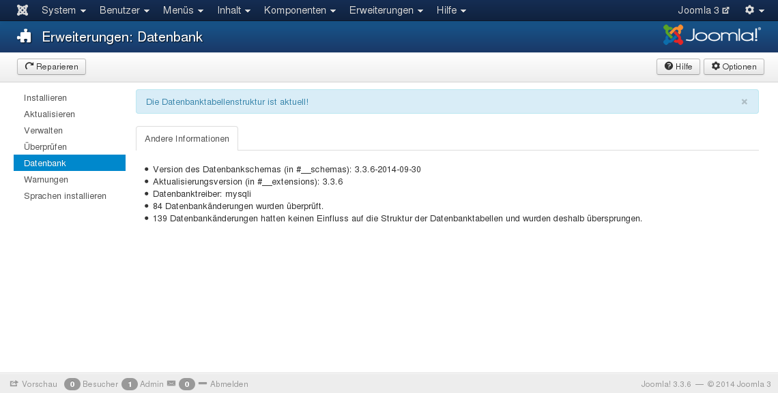Click the Vorschau preview link in footer
The image size is (778, 393).
[x=34, y=384]
